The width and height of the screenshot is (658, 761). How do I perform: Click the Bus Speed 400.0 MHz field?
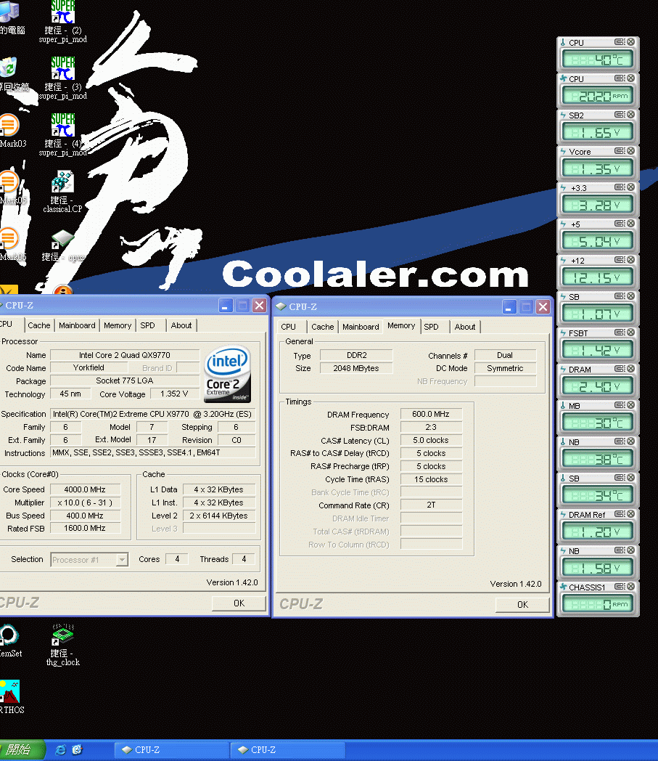point(85,516)
